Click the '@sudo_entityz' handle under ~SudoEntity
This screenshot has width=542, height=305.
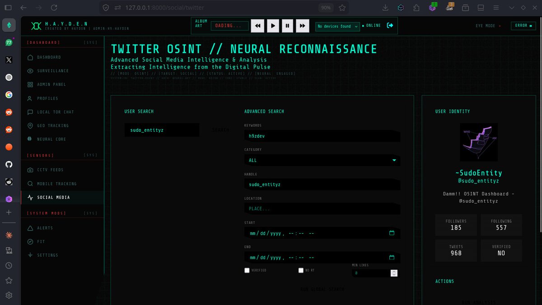(x=479, y=181)
